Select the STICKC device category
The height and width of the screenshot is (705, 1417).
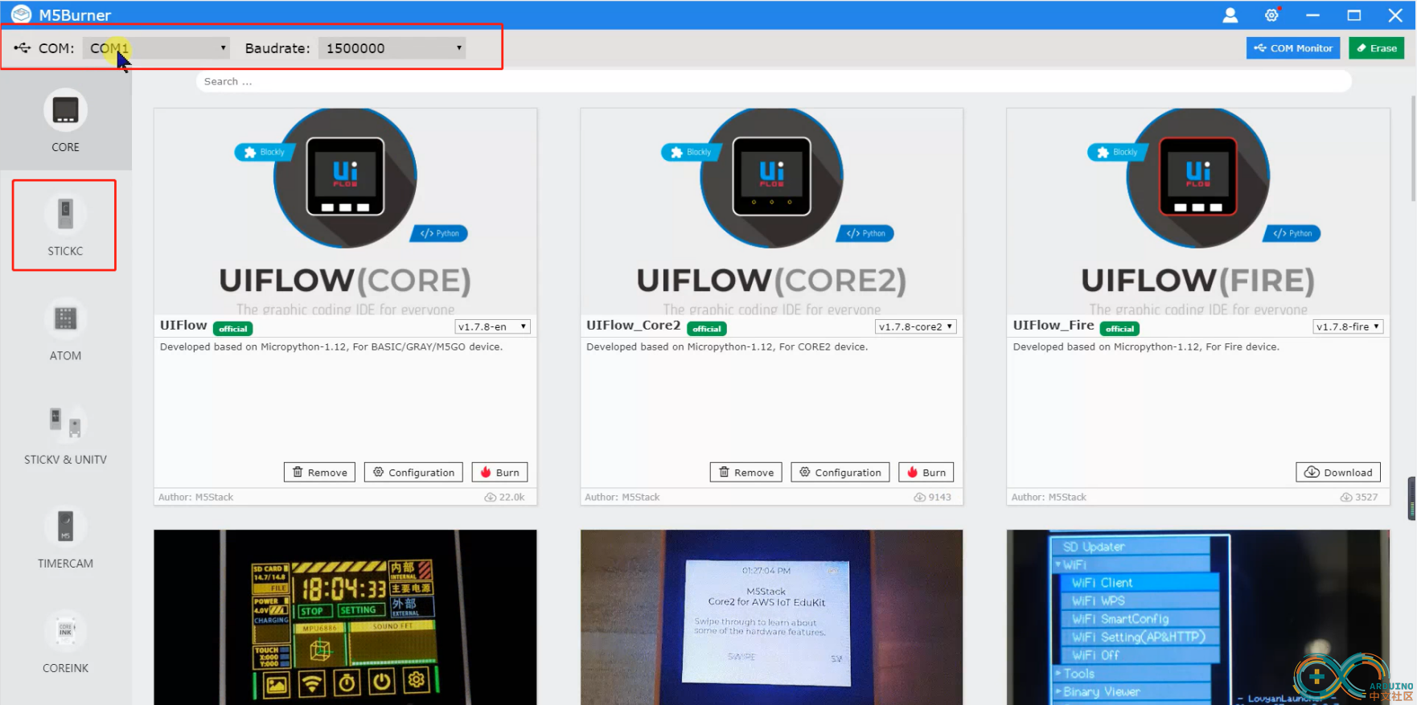tap(65, 225)
